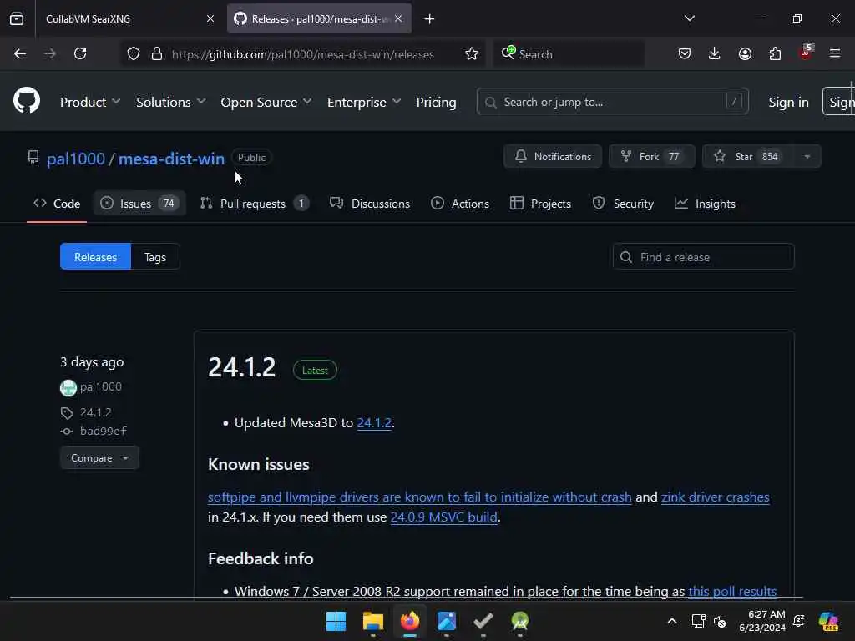
Task: Focus GitHub Search or jump to field
Action: tap(612, 101)
